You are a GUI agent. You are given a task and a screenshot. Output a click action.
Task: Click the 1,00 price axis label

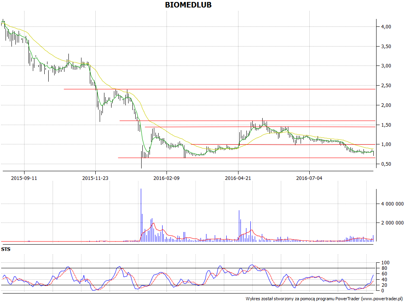pyautogui.click(x=386, y=144)
